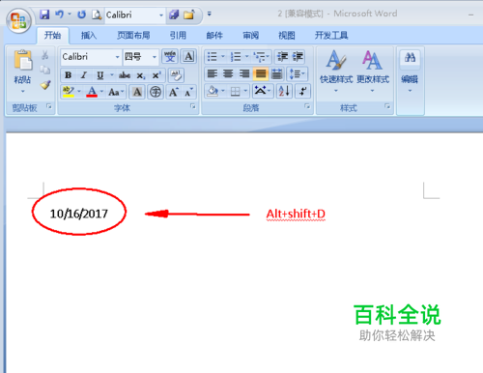Toggle character shading
Image resolution: width=483 pixels, height=373 pixels.
[x=137, y=92]
